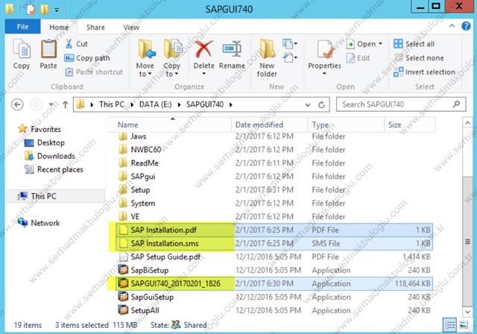Click Select all

click(414, 44)
